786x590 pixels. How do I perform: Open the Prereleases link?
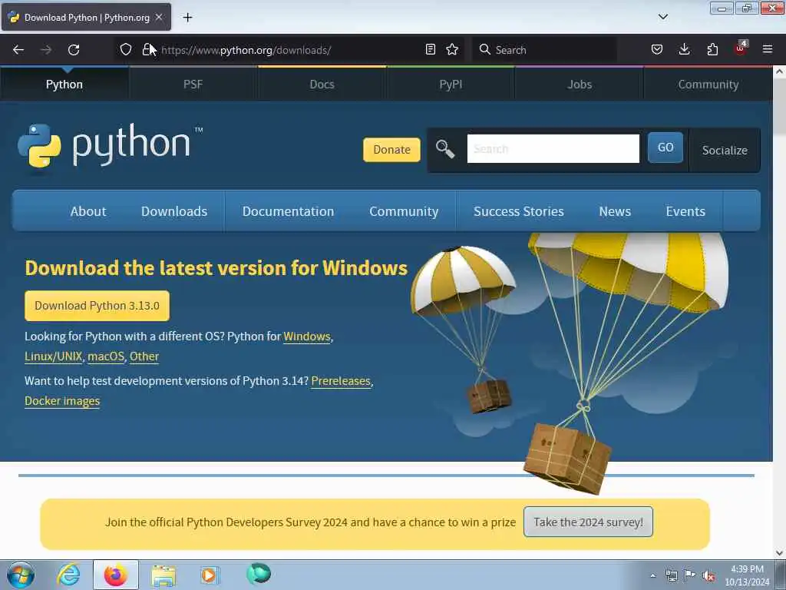point(341,381)
